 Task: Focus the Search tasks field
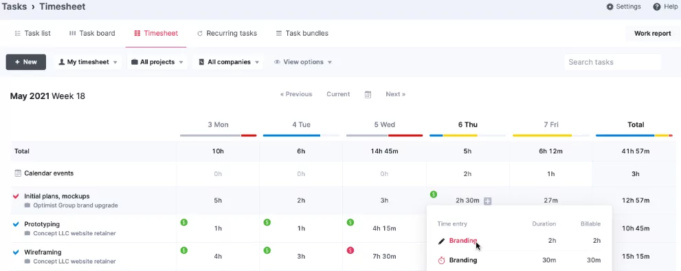(612, 62)
